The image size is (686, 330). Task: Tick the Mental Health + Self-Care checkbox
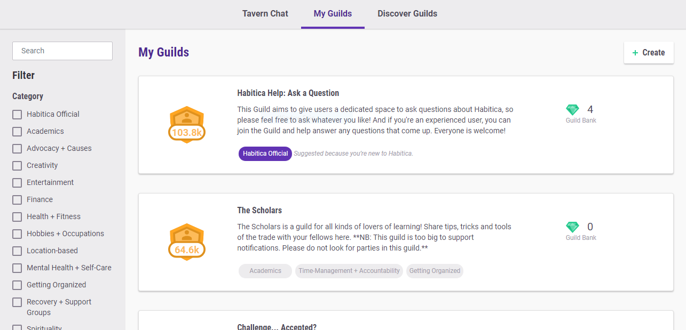17,268
